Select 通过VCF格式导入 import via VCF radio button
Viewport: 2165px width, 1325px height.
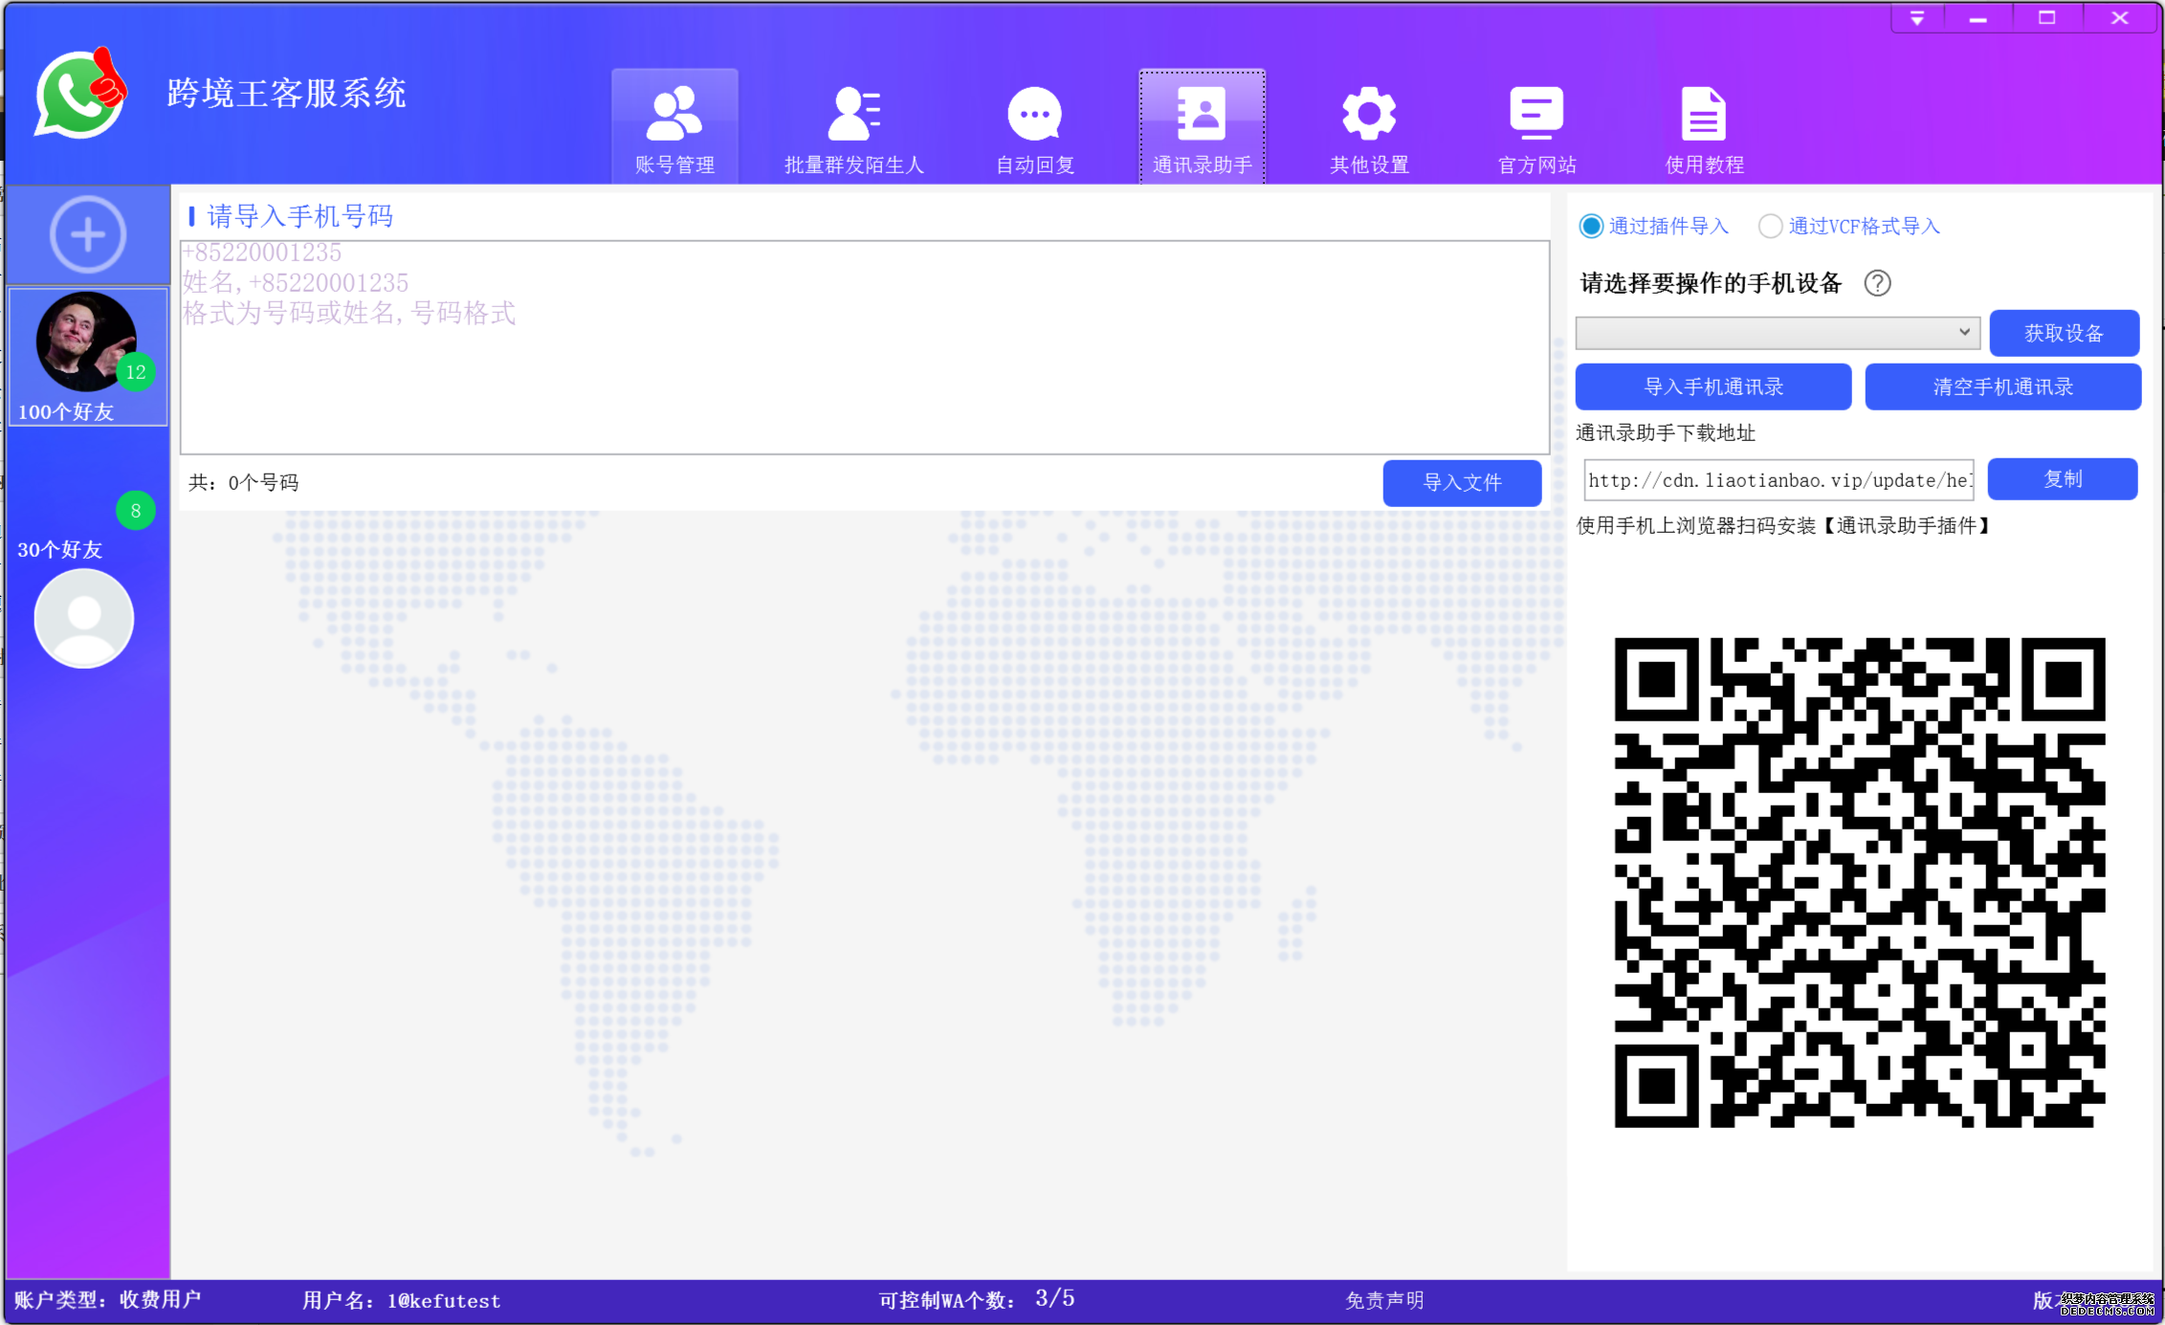1769,228
